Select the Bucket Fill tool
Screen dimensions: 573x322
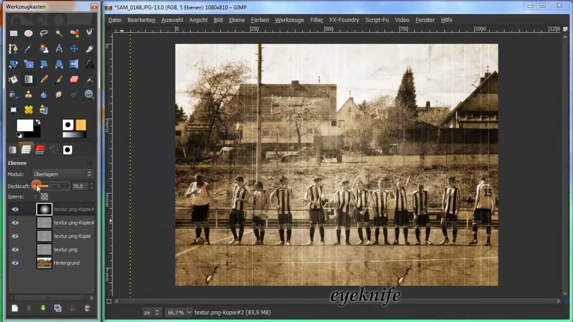tap(13, 79)
